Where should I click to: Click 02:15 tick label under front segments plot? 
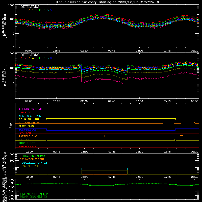[56, 51]
